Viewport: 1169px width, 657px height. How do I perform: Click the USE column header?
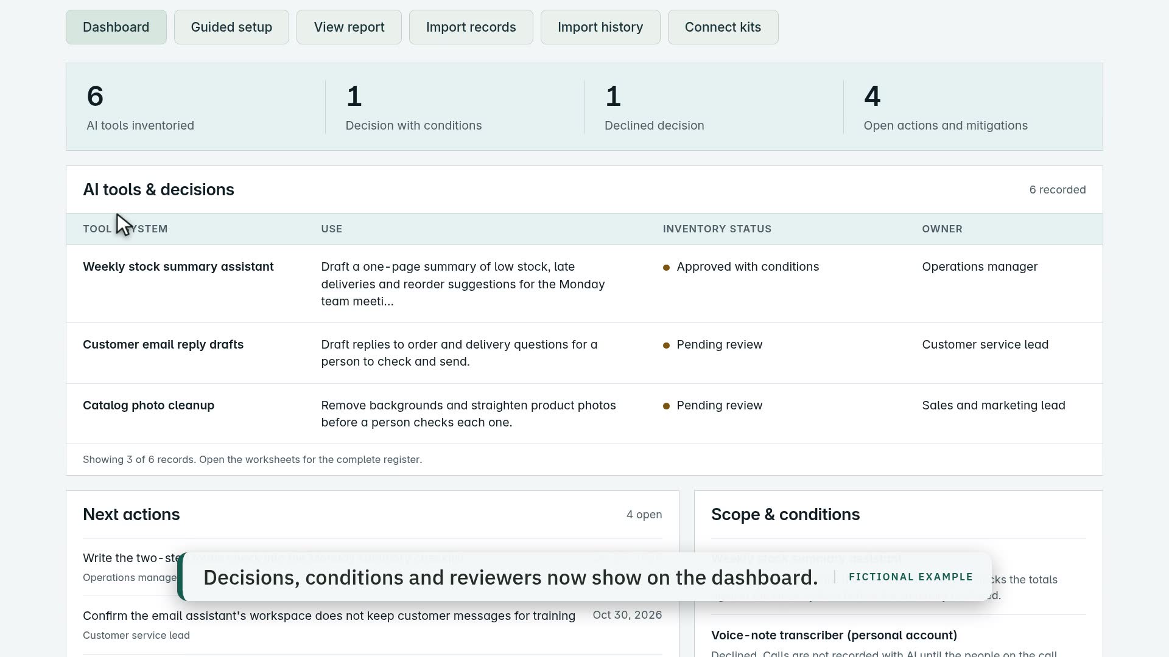pyautogui.click(x=332, y=229)
